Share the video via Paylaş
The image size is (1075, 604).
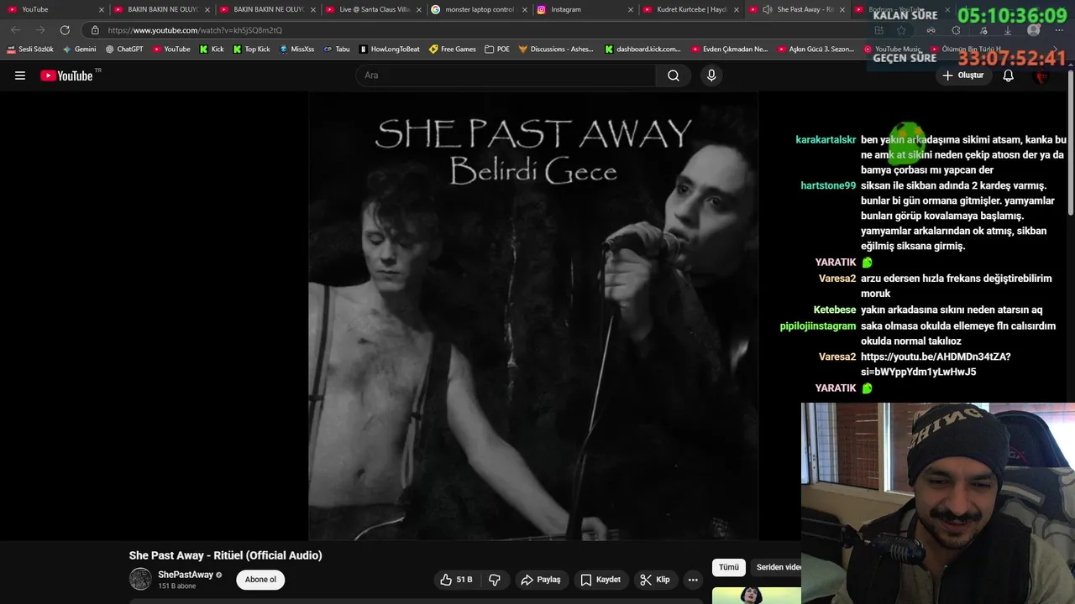point(541,580)
